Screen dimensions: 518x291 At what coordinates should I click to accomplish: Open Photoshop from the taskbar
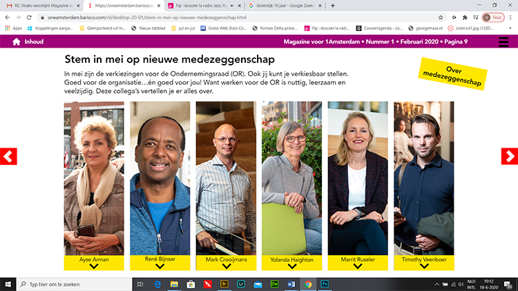pos(325,284)
